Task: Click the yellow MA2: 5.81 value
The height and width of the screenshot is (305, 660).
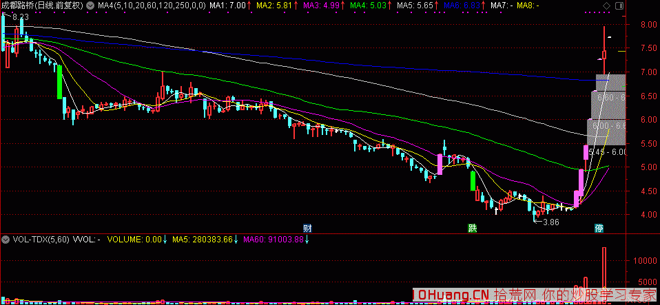Action: coord(274,6)
